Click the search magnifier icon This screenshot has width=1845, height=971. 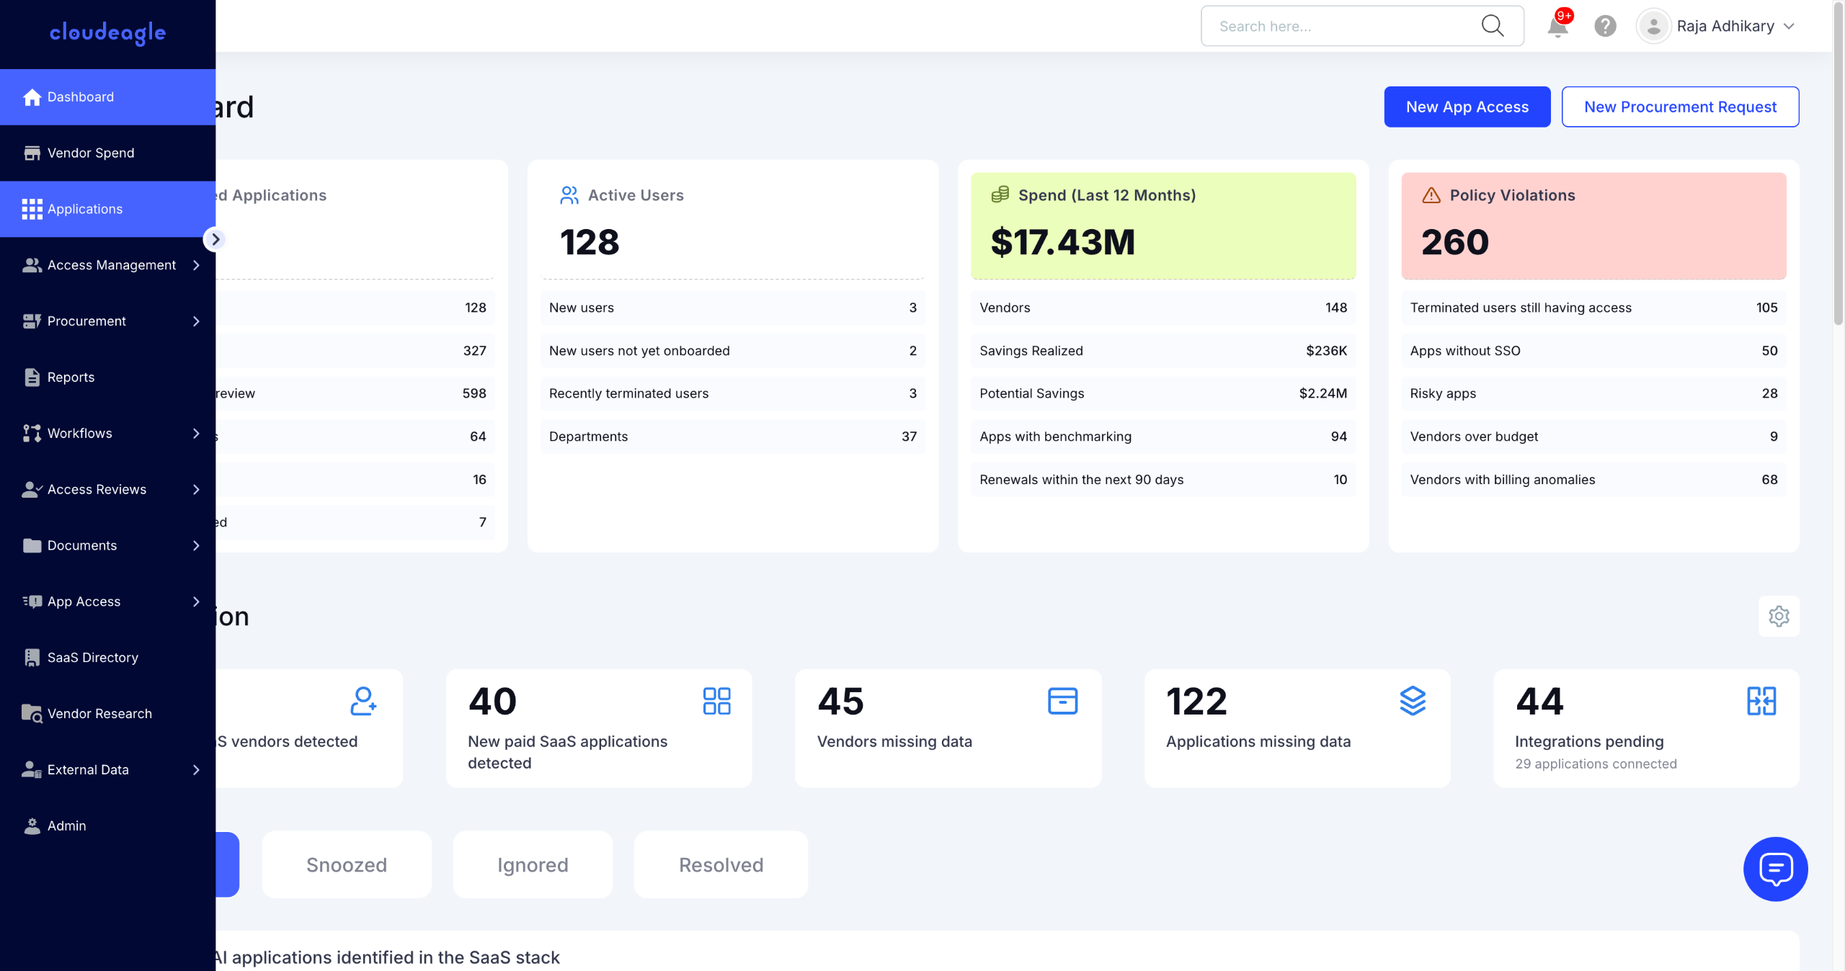[1492, 27]
